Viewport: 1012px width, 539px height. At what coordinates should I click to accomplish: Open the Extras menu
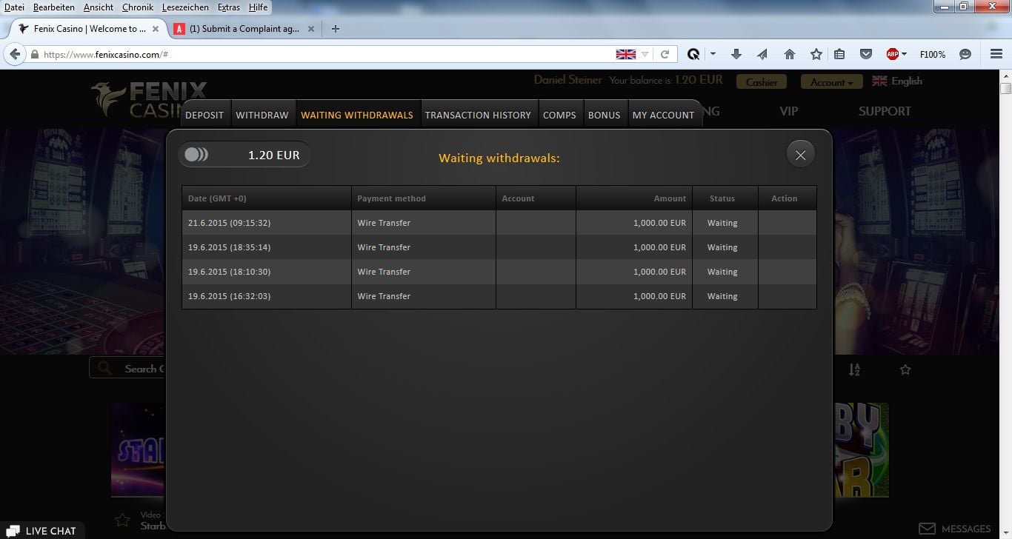pos(229,7)
